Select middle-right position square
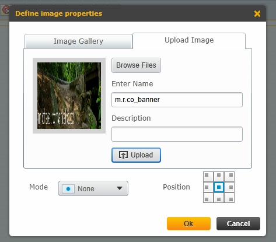This screenshot has height=242, width=276. [x=229, y=187]
